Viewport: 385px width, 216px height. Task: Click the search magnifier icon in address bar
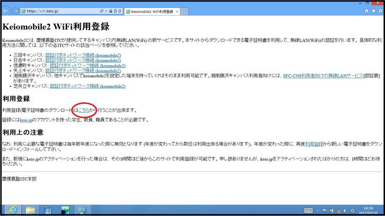pyautogui.click(x=101, y=11)
